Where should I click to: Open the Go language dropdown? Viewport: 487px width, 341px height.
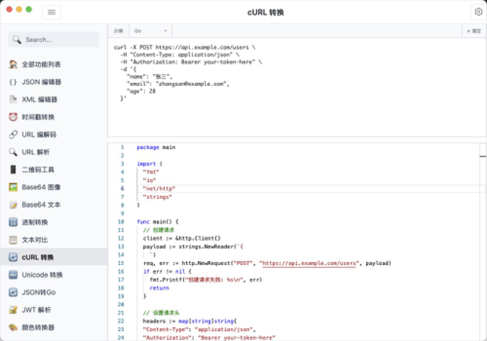click(x=150, y=31)
